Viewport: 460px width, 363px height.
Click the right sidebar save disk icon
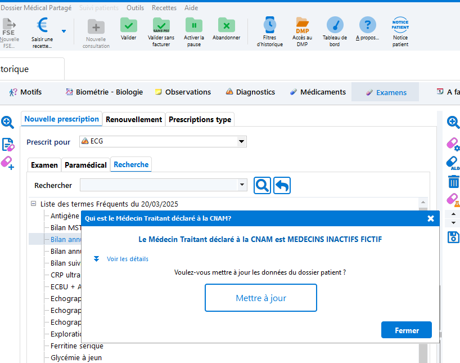tap(453, 237)
